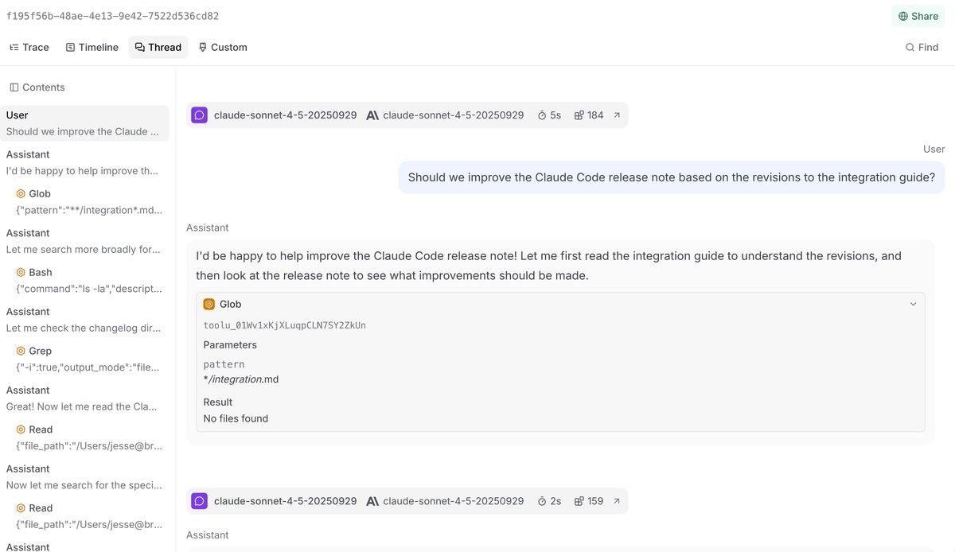Viewport: 955px width, 552px height.
Task: Open the Bash tool call in Contents
Action: [x=84, y=280]
